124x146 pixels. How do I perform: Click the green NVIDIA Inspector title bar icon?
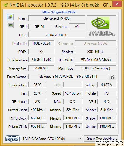pyautogui.click(x=6, y=5)
